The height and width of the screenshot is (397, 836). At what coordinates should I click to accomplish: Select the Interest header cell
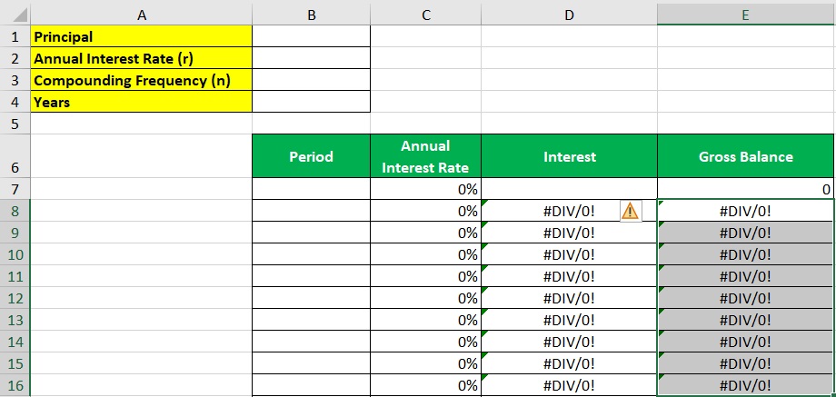(x=569, y=156)
